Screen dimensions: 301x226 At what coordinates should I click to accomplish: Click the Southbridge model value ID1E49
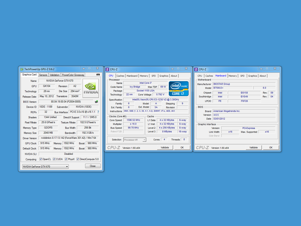click(244, 97)
